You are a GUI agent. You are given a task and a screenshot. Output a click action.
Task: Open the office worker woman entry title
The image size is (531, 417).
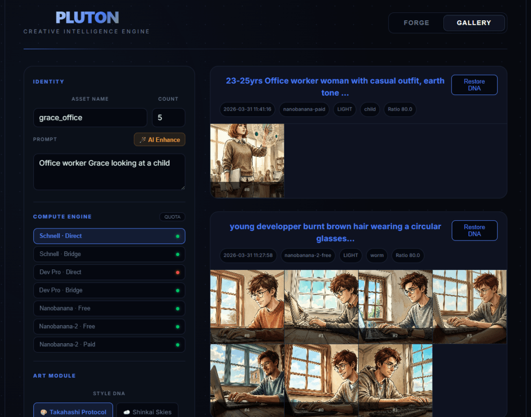335,87
